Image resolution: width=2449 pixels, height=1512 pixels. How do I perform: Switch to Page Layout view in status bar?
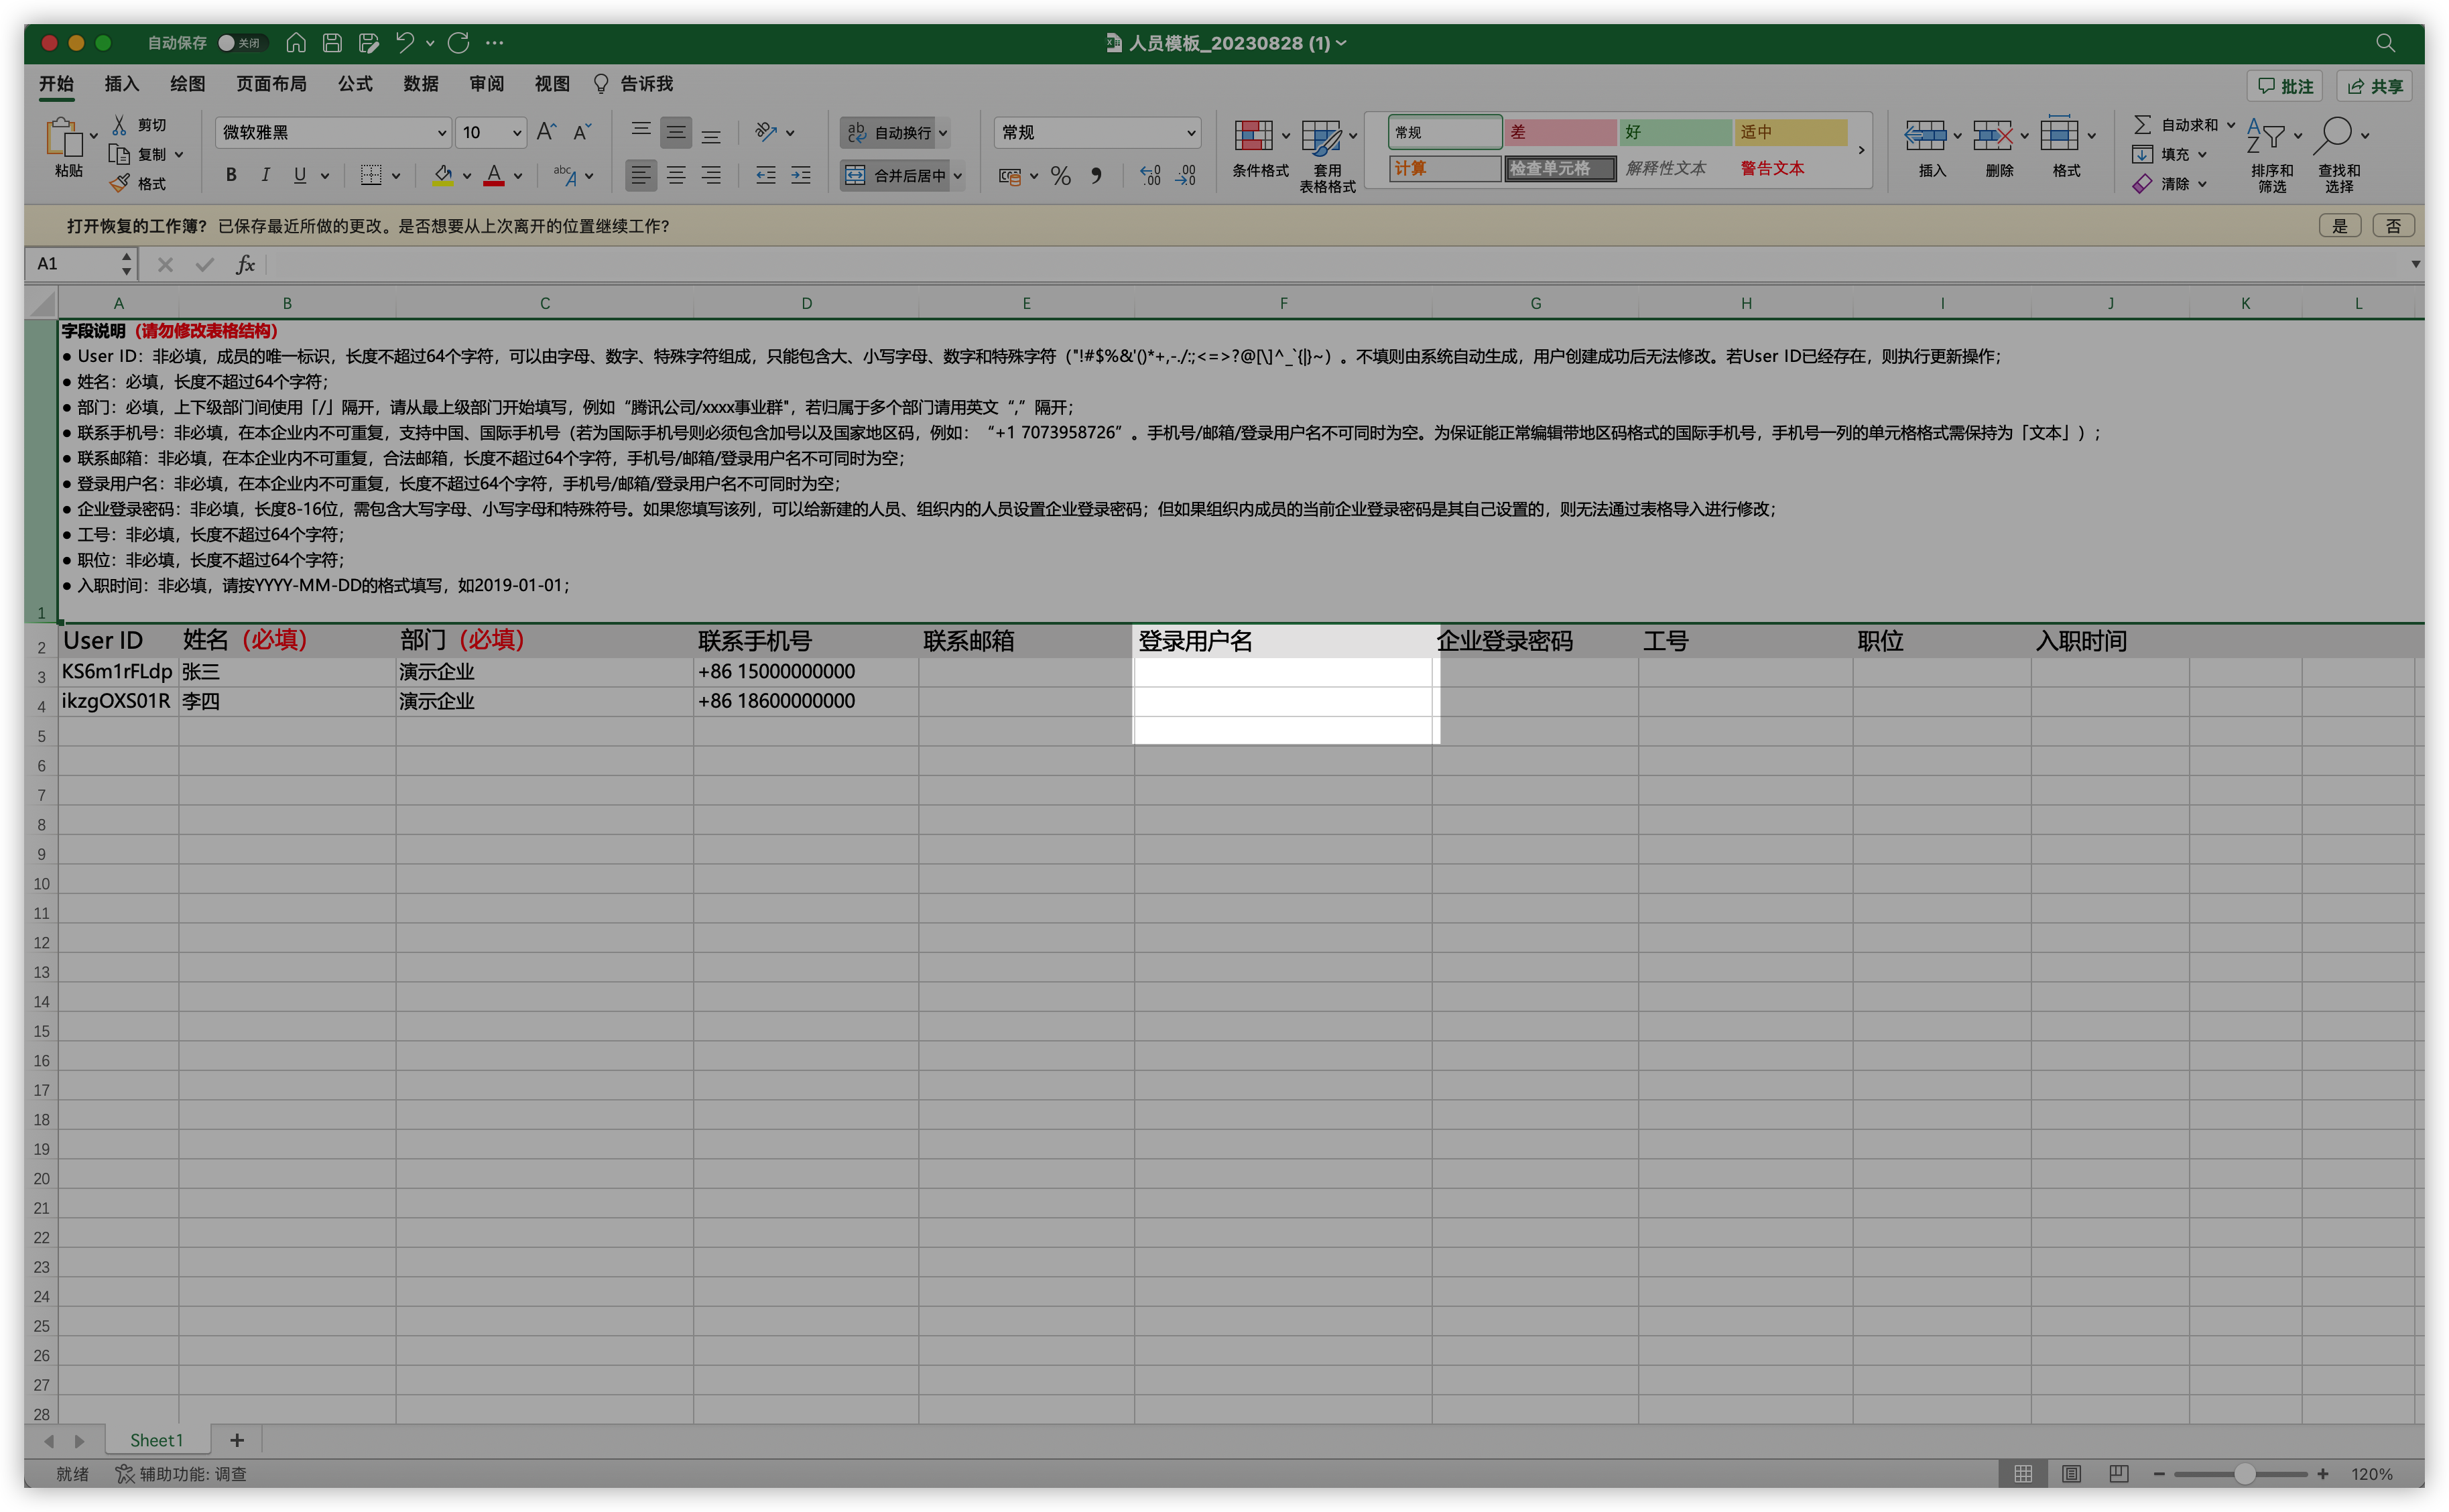tap(2071, 1474)
